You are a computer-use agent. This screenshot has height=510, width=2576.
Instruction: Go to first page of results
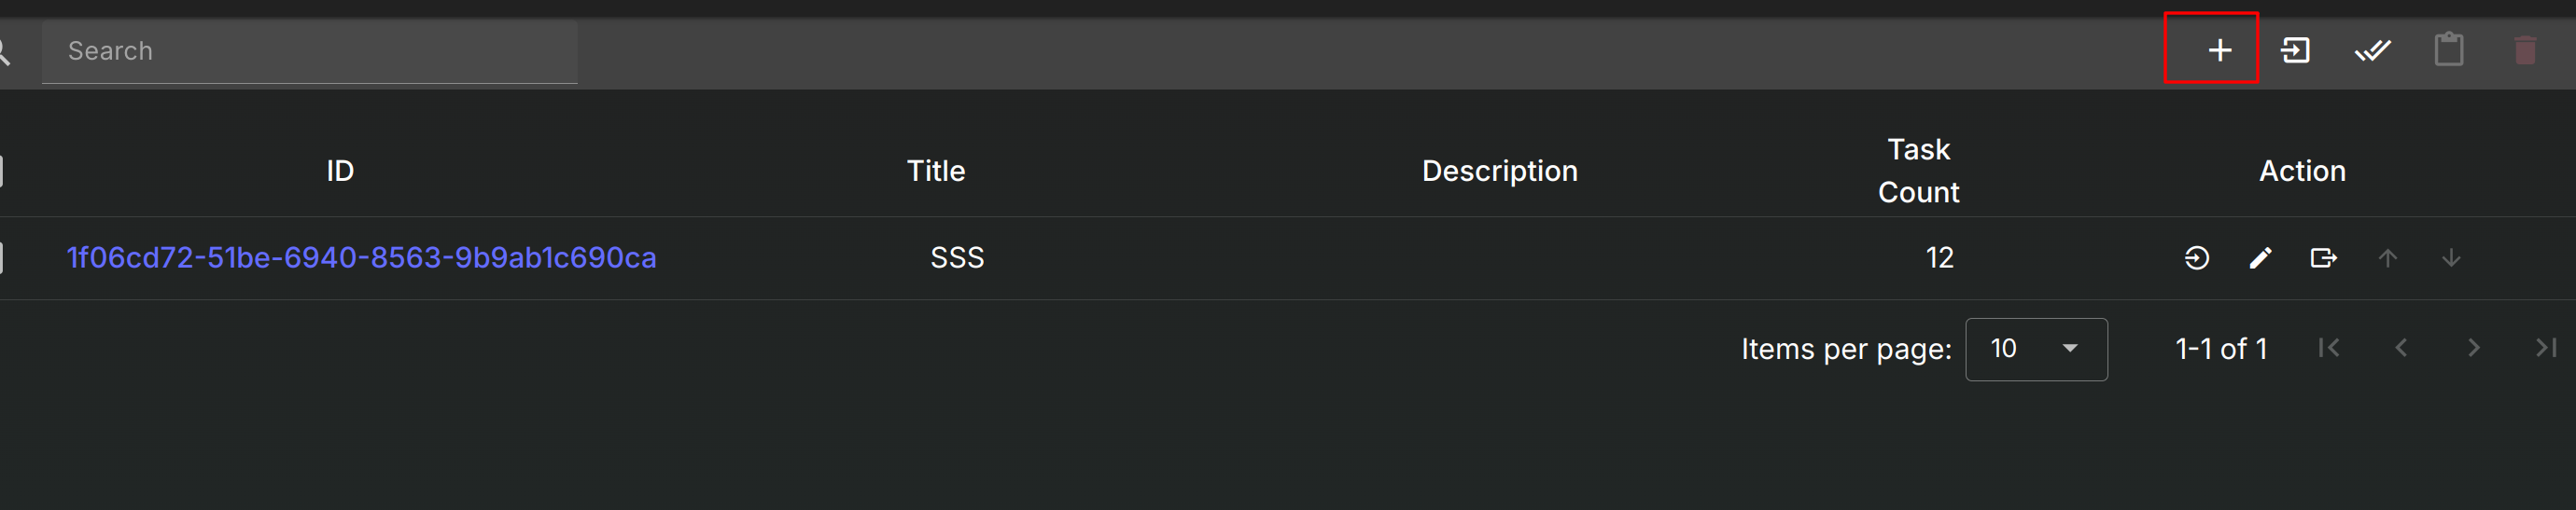2328,349
